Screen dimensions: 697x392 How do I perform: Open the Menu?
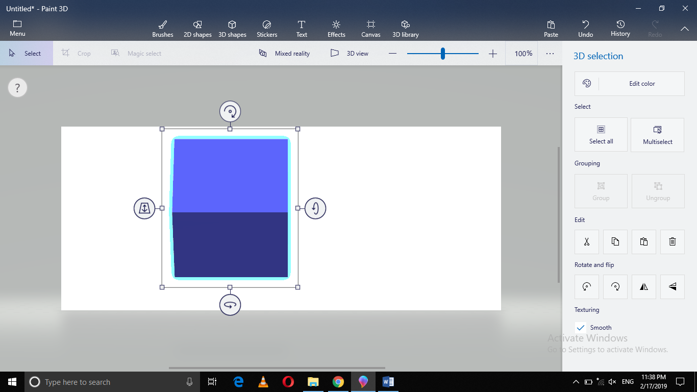tap(17, 28)
